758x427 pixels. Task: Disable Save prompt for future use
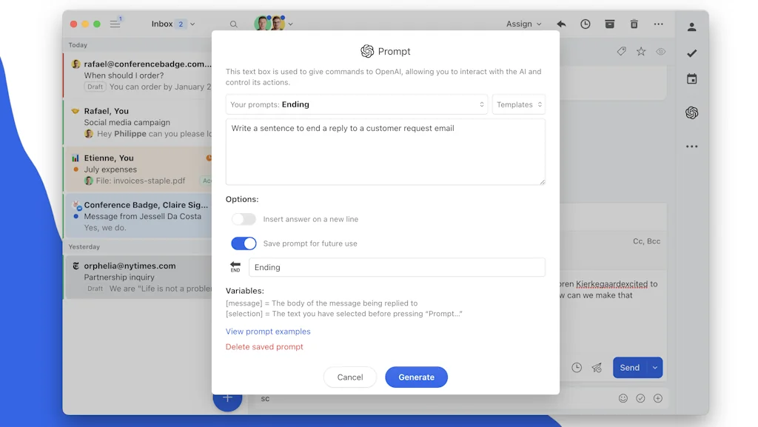click(x=244, y=243)
